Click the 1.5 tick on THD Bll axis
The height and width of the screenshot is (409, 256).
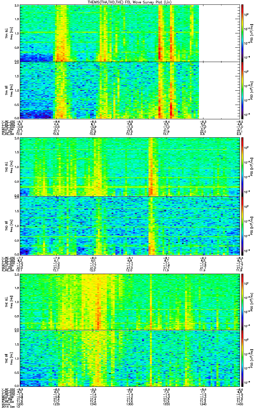click(x=16, y=211)
